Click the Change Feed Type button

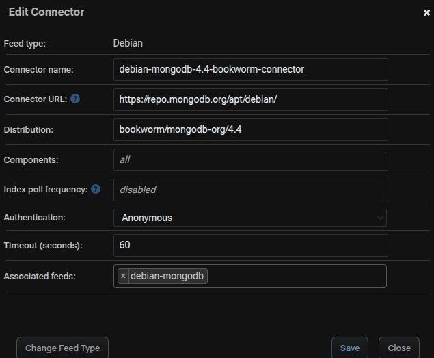tap(63, 348)
